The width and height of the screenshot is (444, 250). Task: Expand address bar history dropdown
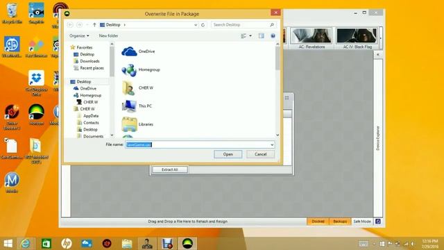(196, 25)
